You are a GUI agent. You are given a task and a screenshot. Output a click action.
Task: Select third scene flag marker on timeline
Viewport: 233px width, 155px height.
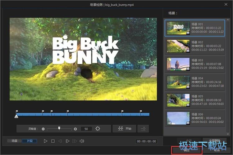[51, 111]
